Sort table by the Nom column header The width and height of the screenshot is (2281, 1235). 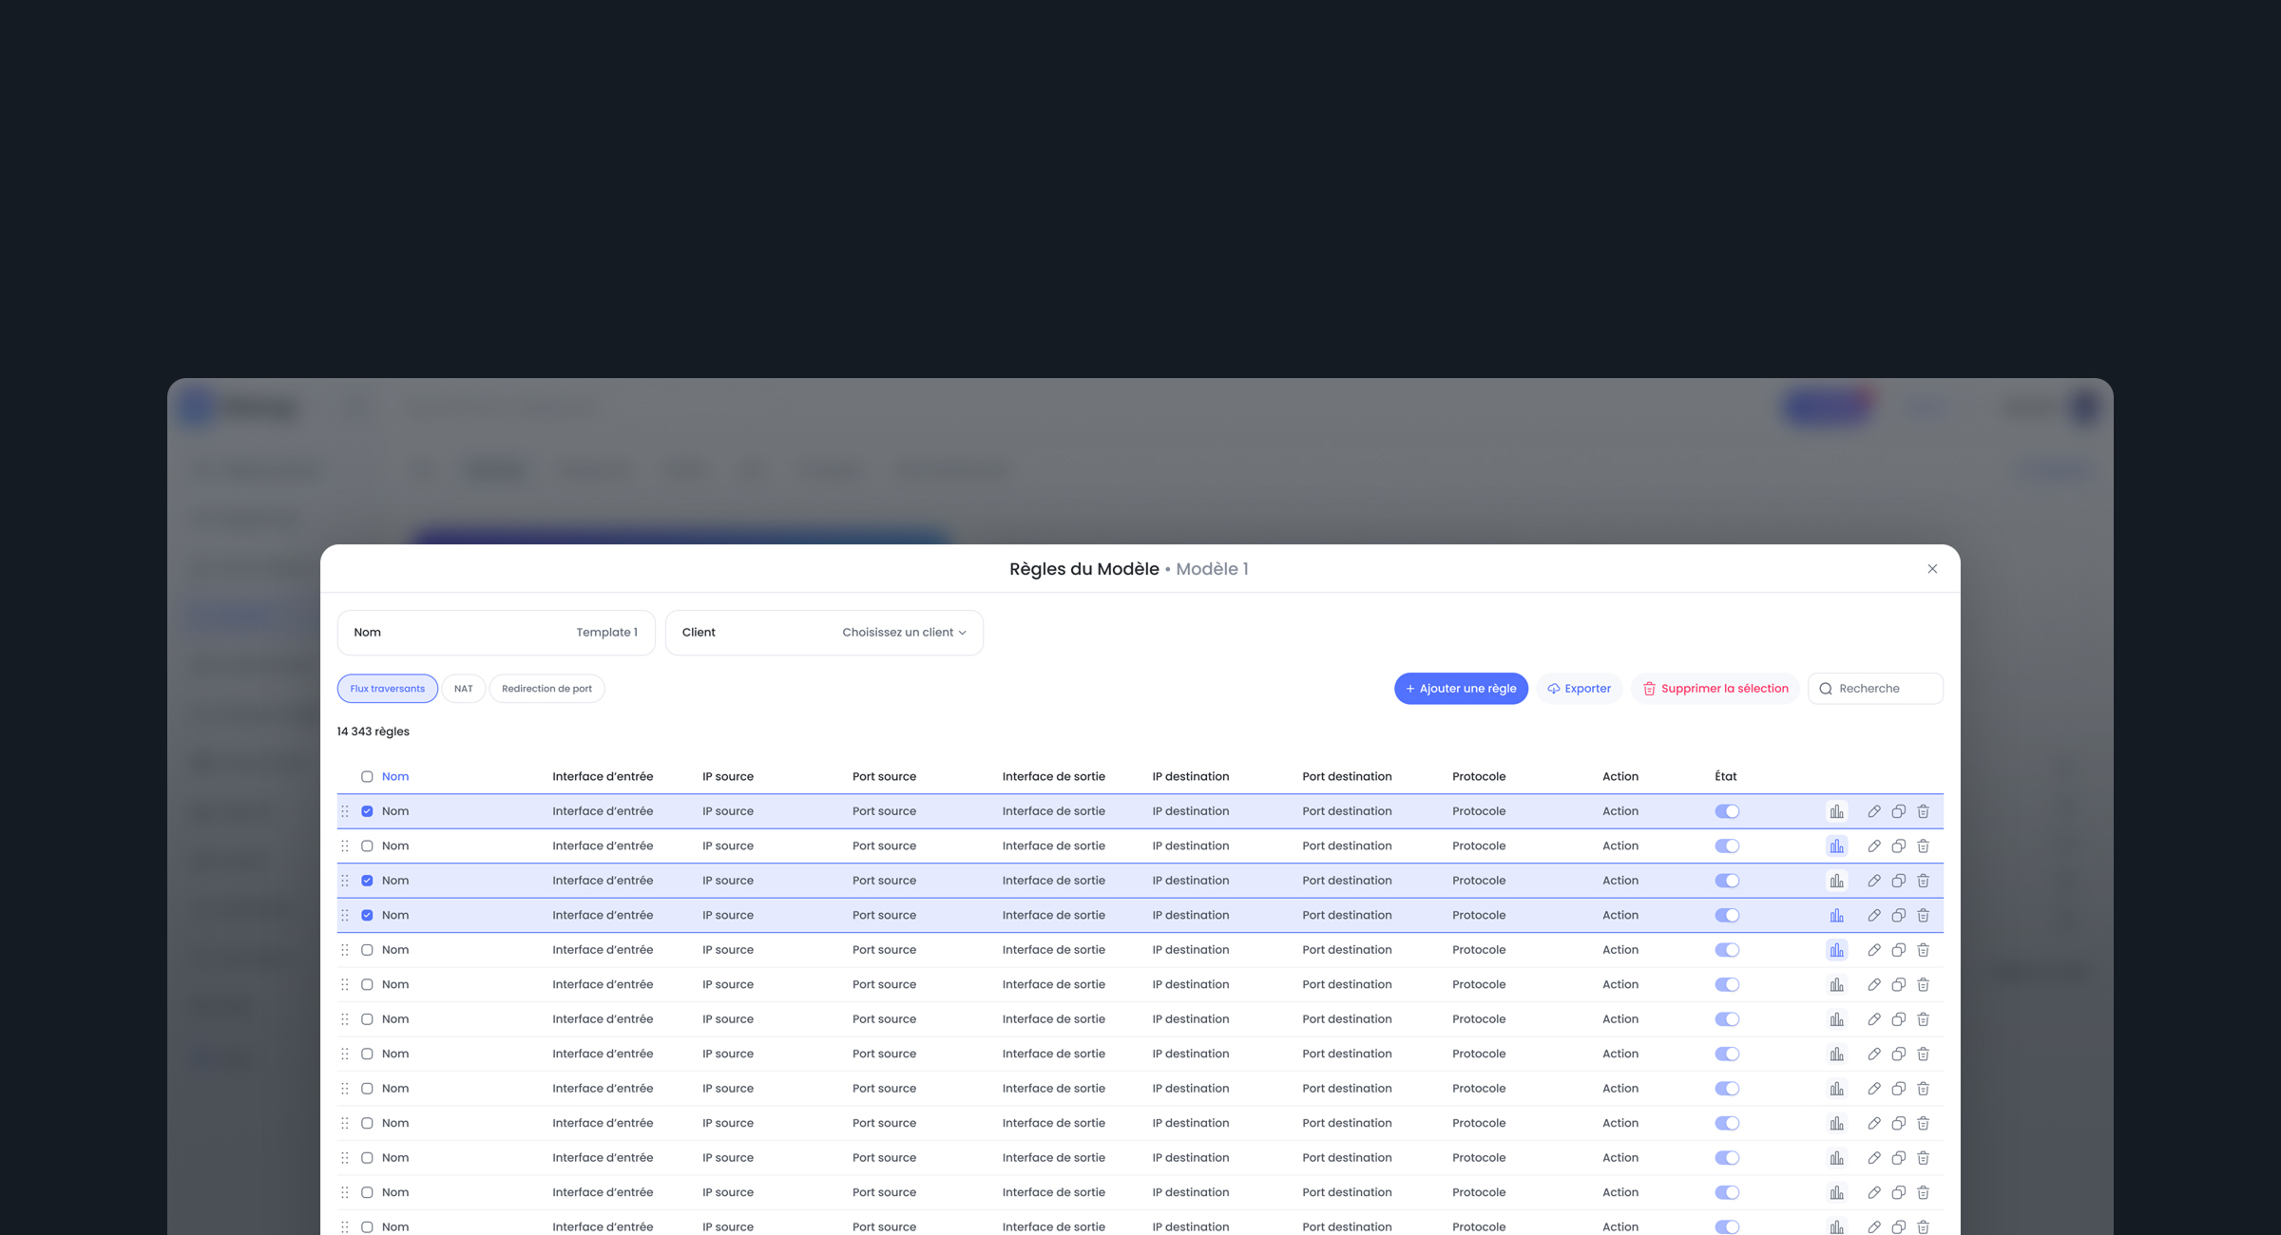395,776
